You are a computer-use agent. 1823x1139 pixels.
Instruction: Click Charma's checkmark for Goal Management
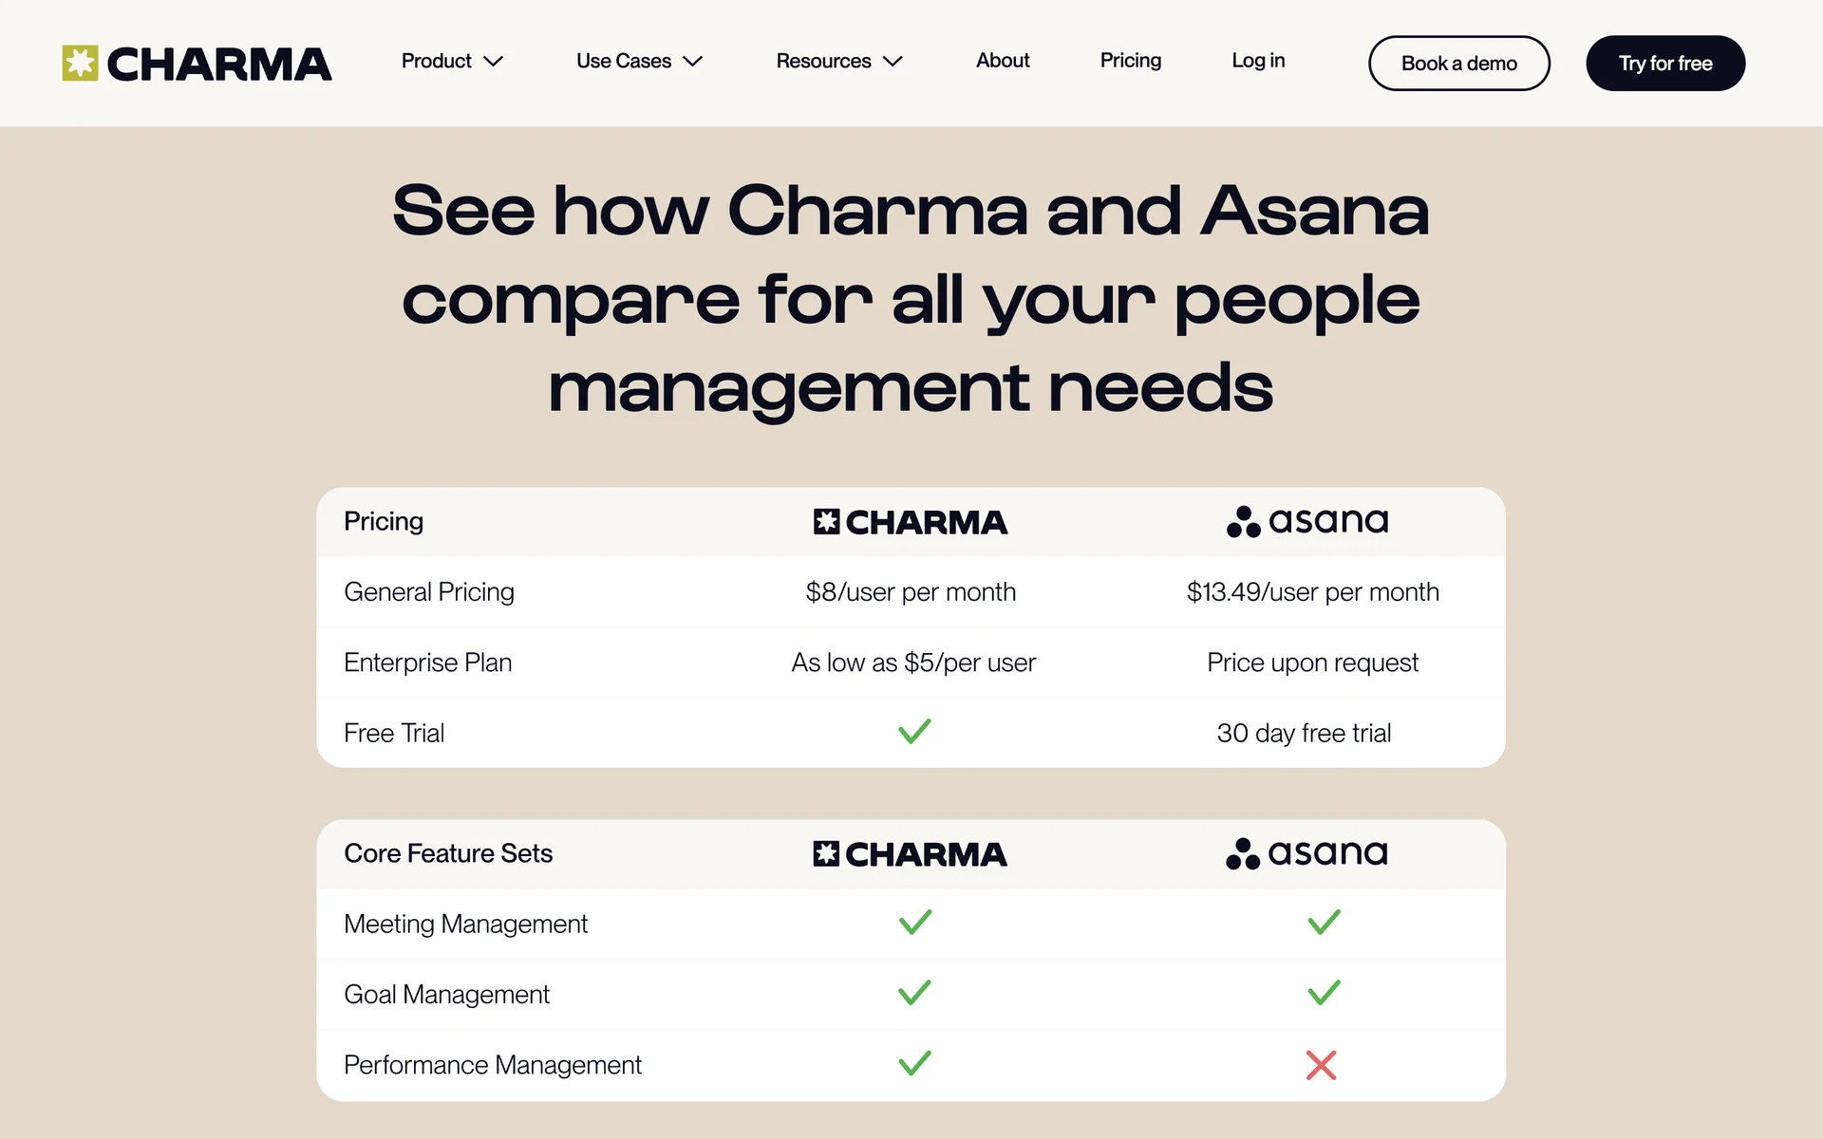point(914,993)
